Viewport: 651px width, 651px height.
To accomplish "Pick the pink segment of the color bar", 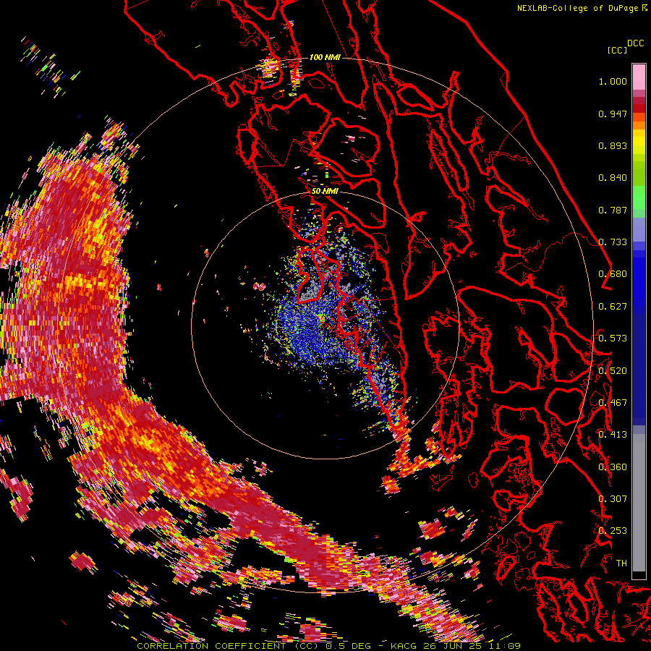I will pyautogui.click(x=639, y=77).
